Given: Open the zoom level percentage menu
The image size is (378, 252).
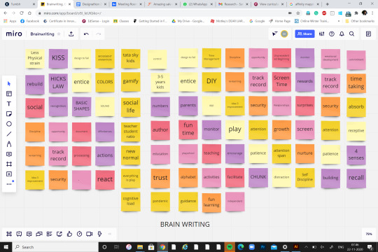Looking at the screenshot, I should point(369,234).
